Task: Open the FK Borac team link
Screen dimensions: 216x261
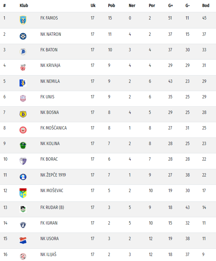Action: (x=49, y=159)
